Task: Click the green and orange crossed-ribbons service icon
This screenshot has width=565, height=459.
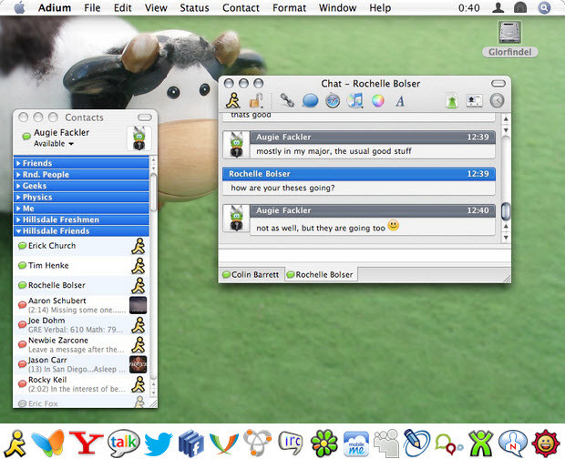Action: 224,444
